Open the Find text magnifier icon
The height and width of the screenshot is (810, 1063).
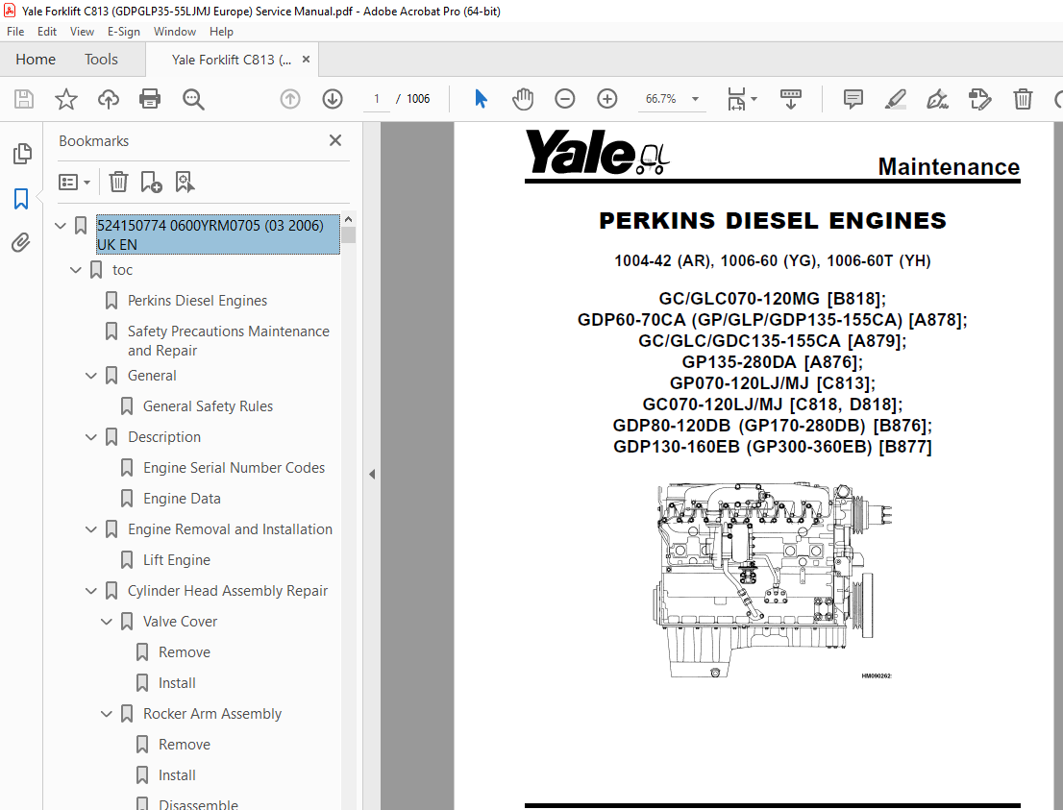coord(193,99)
